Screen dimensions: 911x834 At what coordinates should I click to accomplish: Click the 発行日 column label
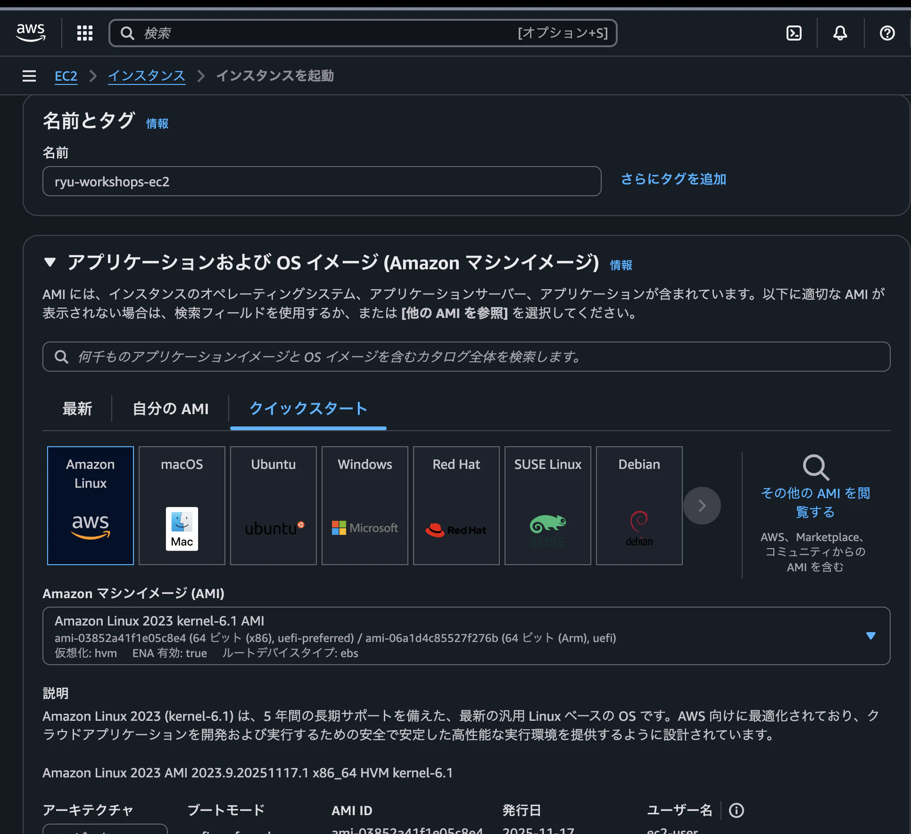[522, 810]
